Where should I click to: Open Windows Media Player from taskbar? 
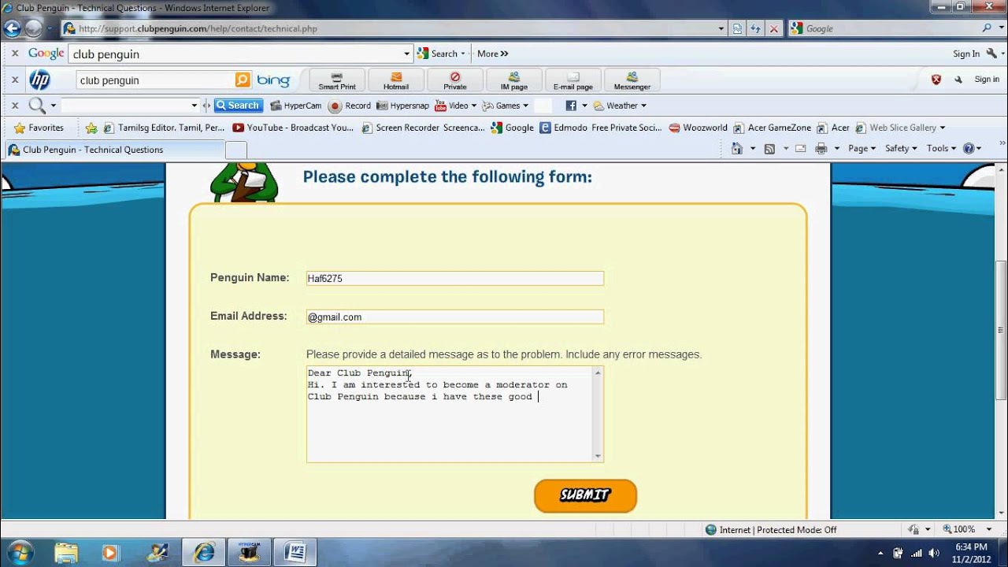(x=109, y=552)
